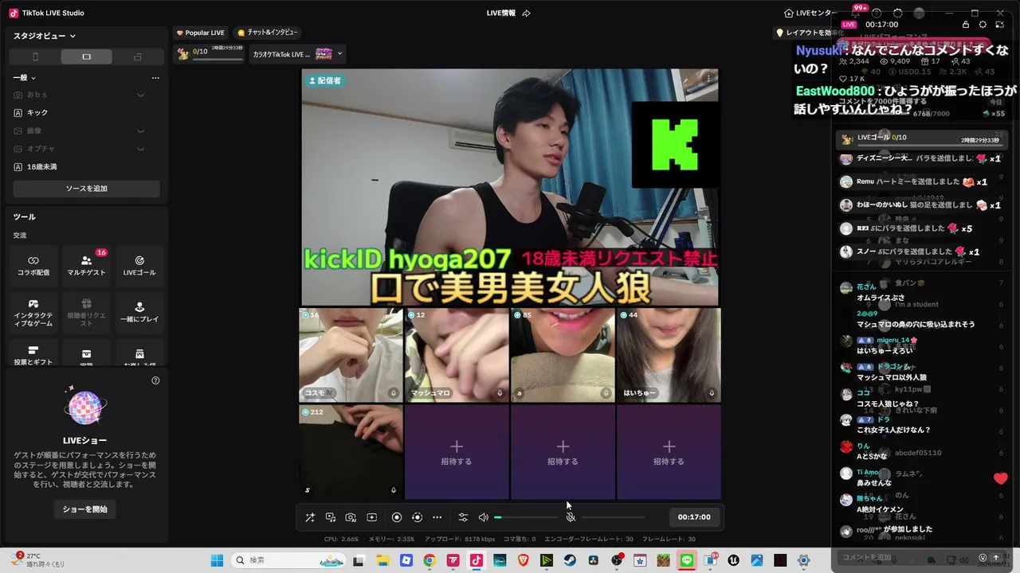Click the コスモ guest video tile
Image resolution: width=1020 pixels, height=573 pixels.
pos(351,355)
